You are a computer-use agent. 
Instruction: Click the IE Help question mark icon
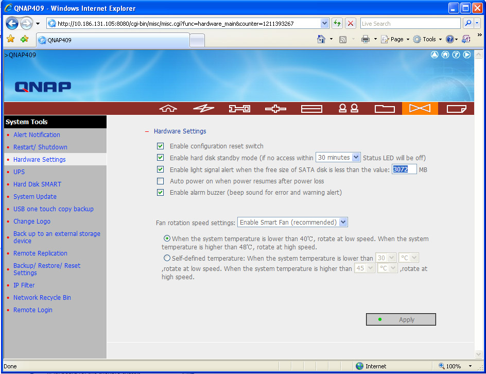(x=449, y=39)
